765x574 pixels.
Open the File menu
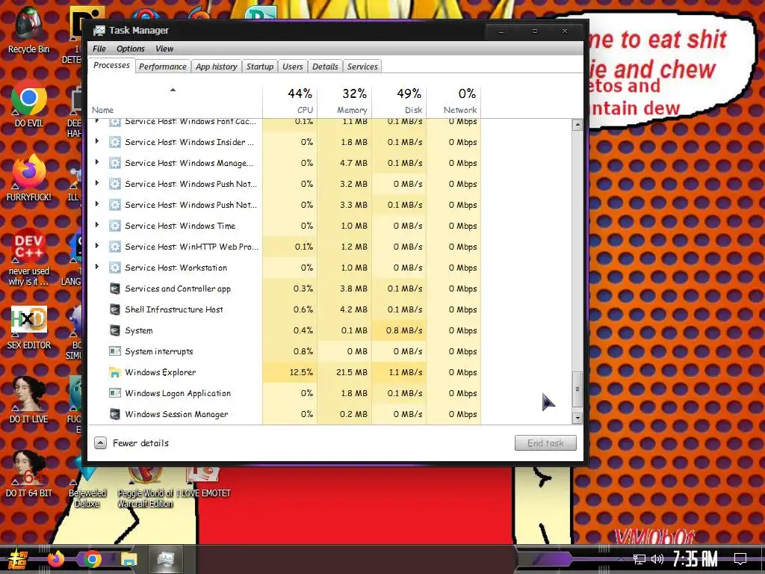coord(99,49)
